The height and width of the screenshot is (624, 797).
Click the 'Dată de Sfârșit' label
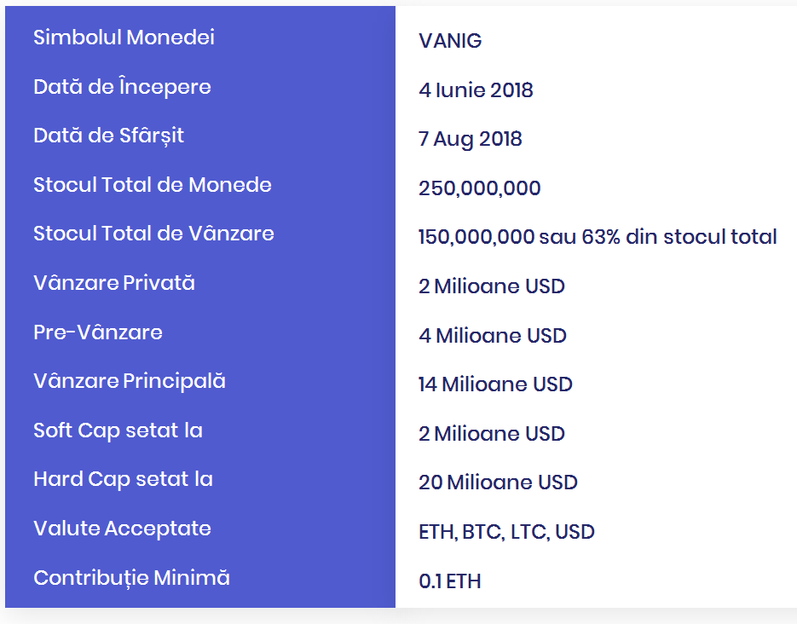[108, 136]
